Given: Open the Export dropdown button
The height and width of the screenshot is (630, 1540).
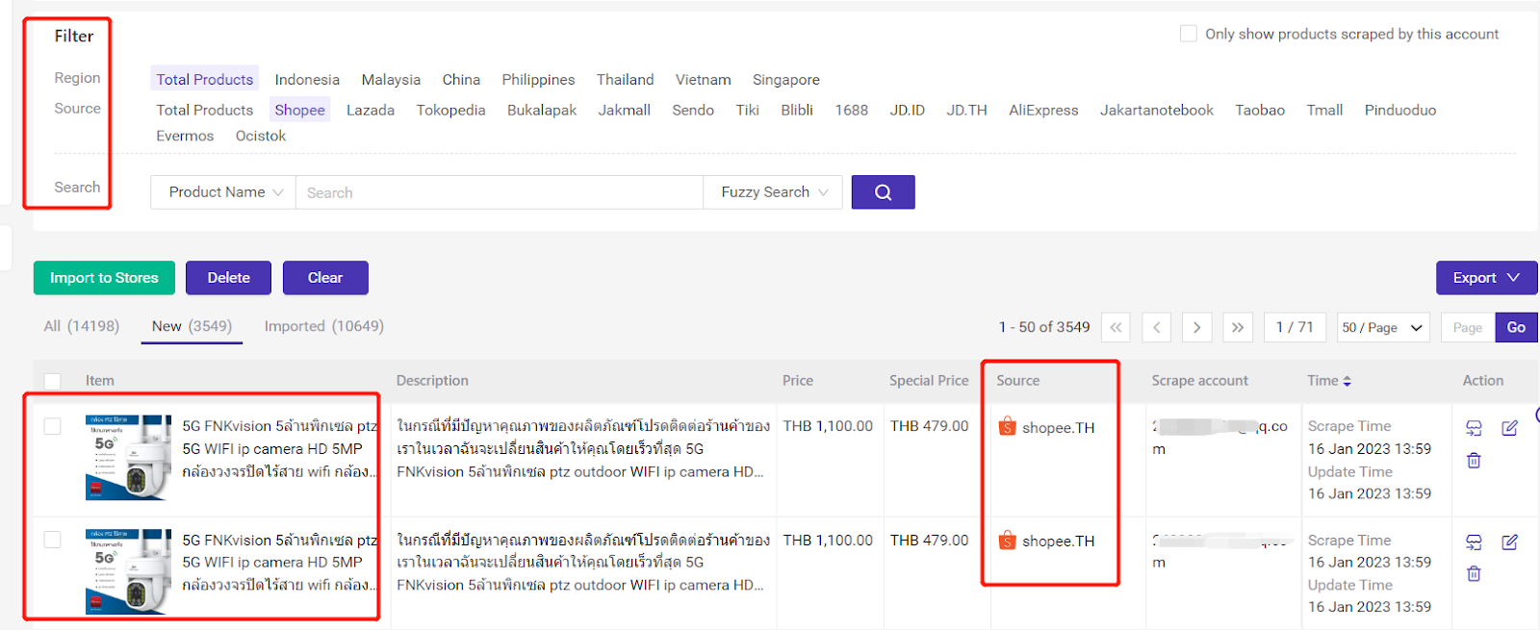Looking at the screenshot, I should tap(1487, 278).
